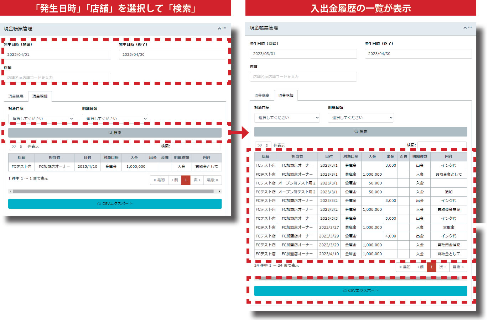Open the right panel's ellipsis options menu

(x=470, y=27)
